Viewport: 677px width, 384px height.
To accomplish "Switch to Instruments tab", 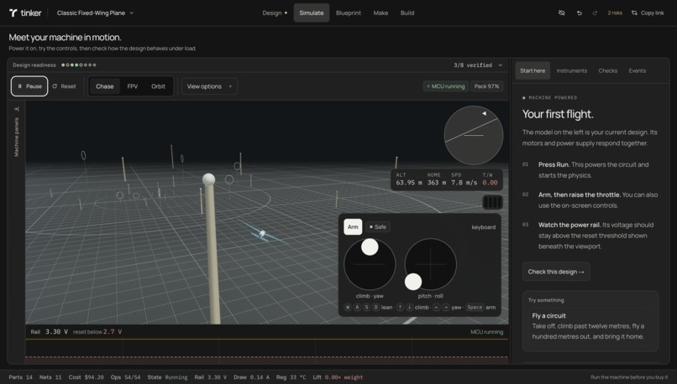I will tap(572, 70).
